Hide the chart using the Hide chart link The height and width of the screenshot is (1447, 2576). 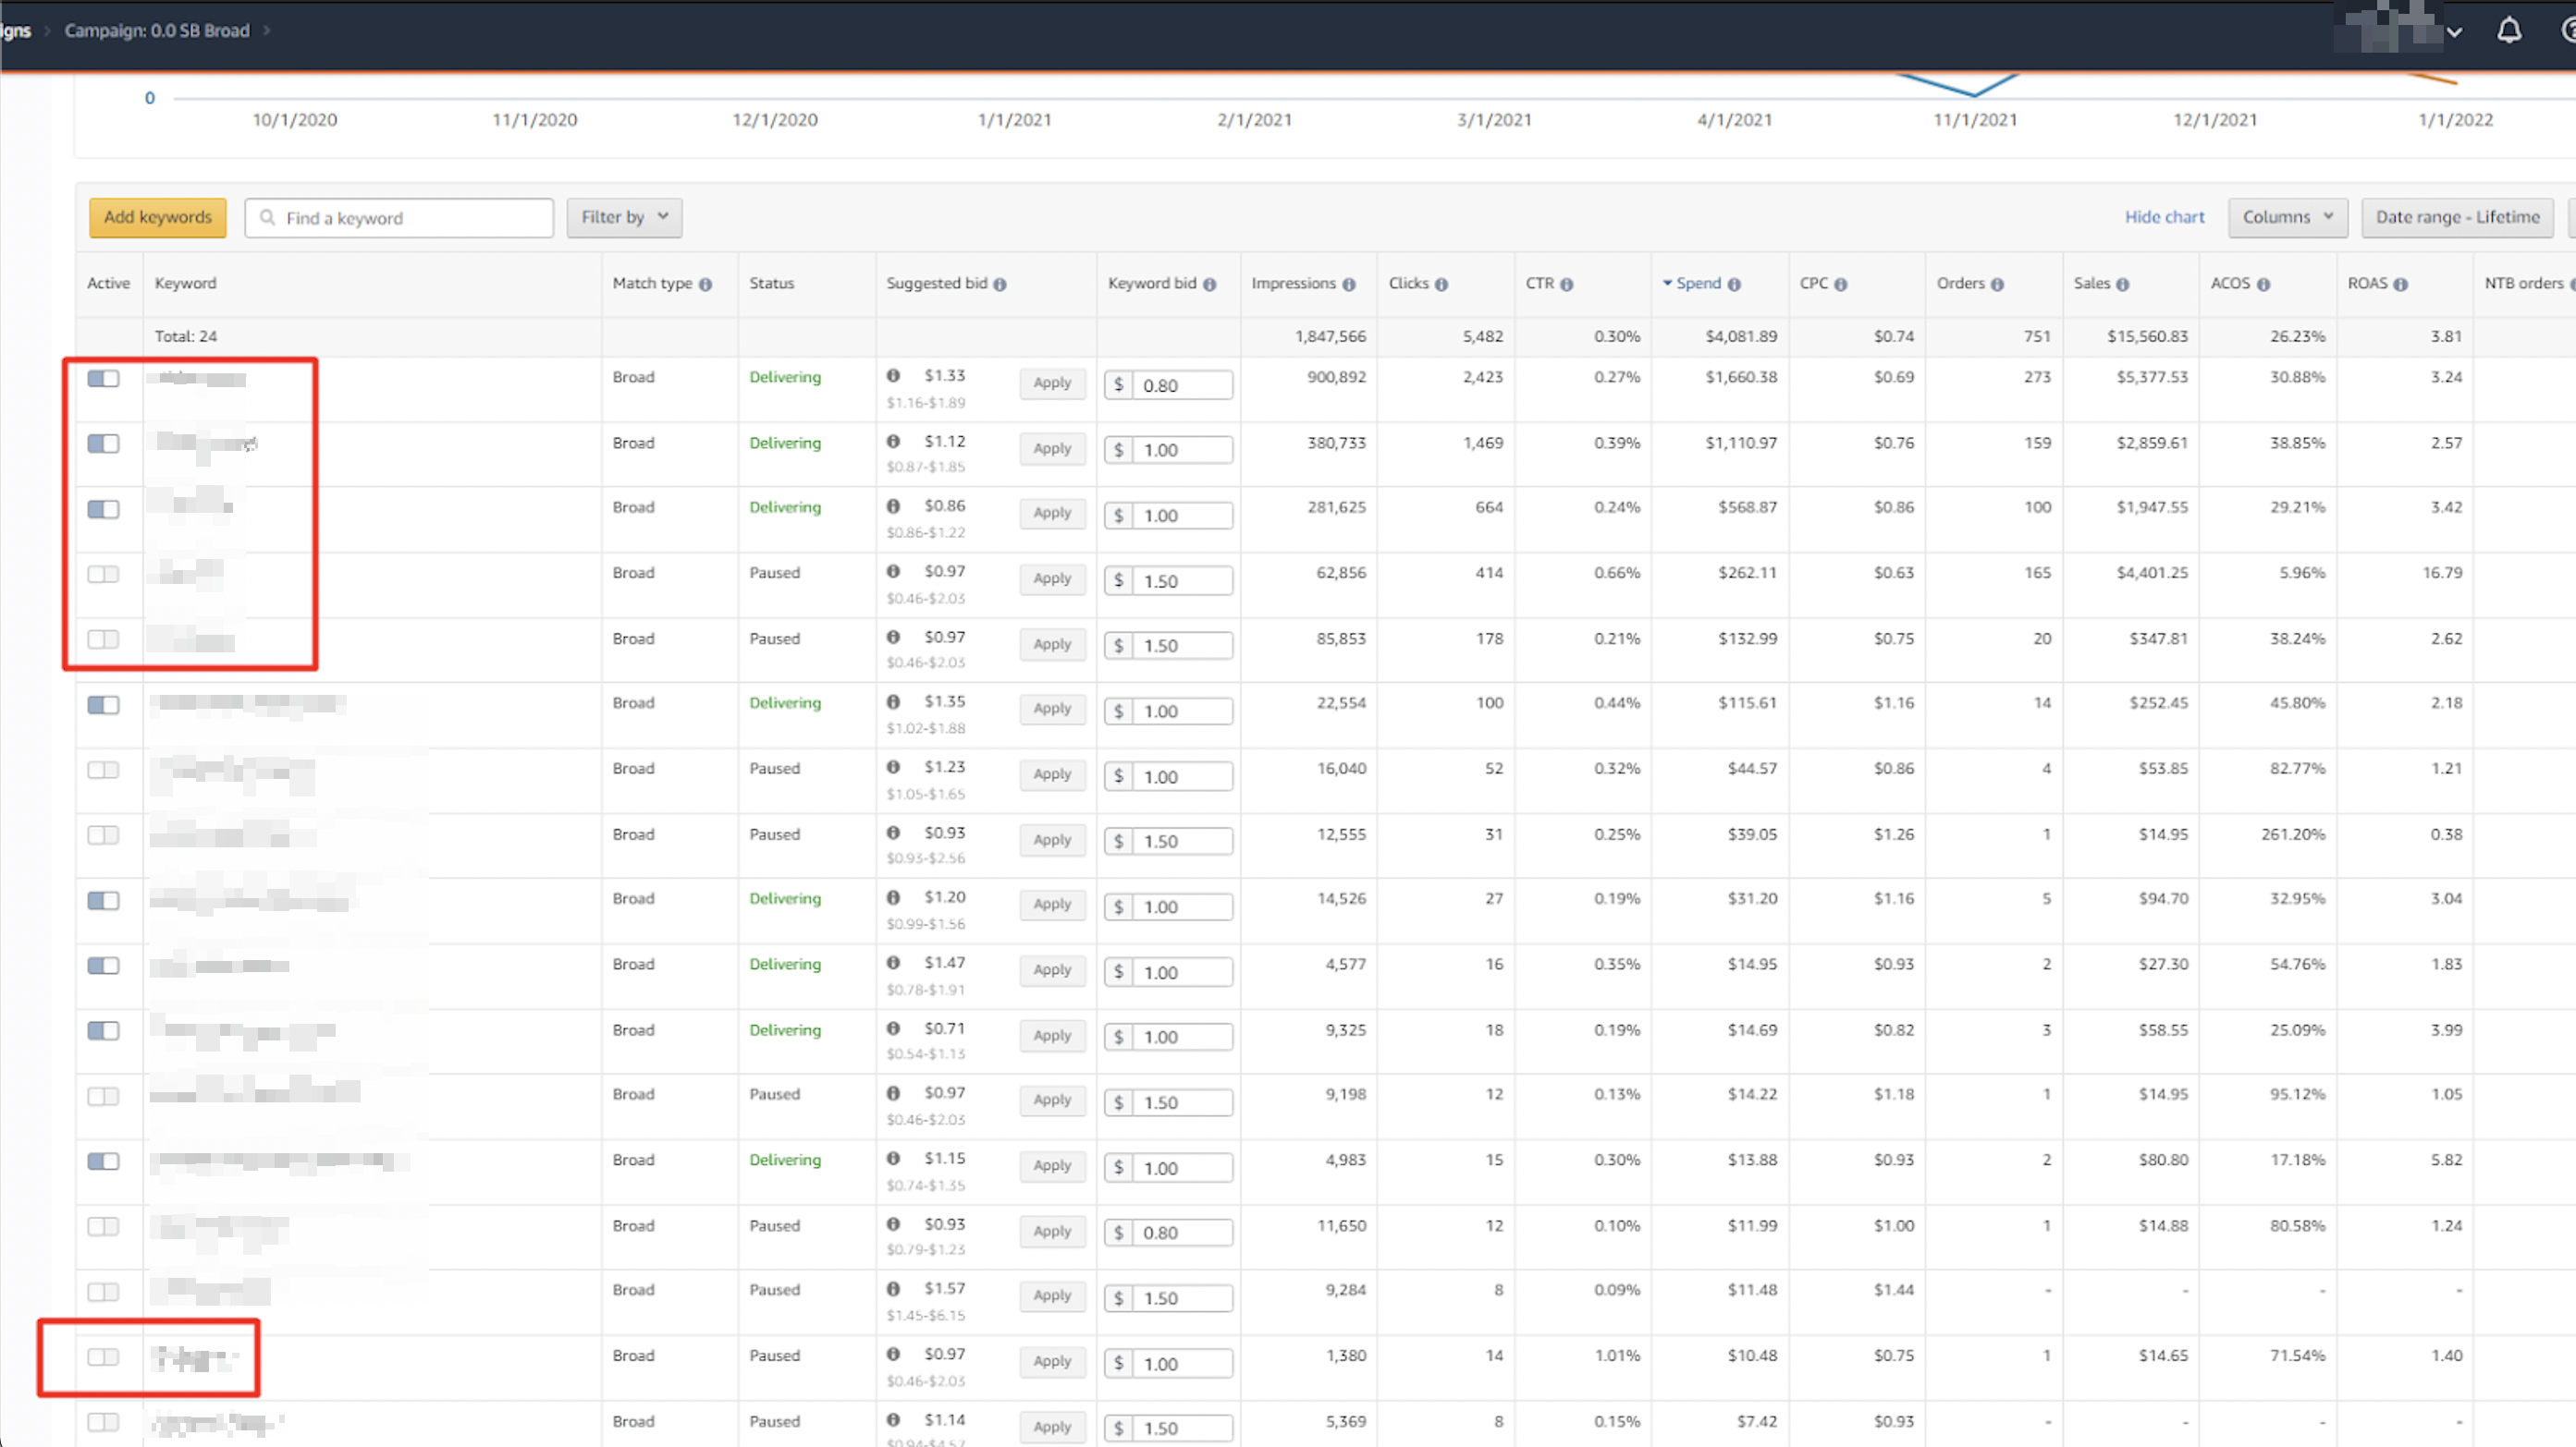pos(2165,217)
